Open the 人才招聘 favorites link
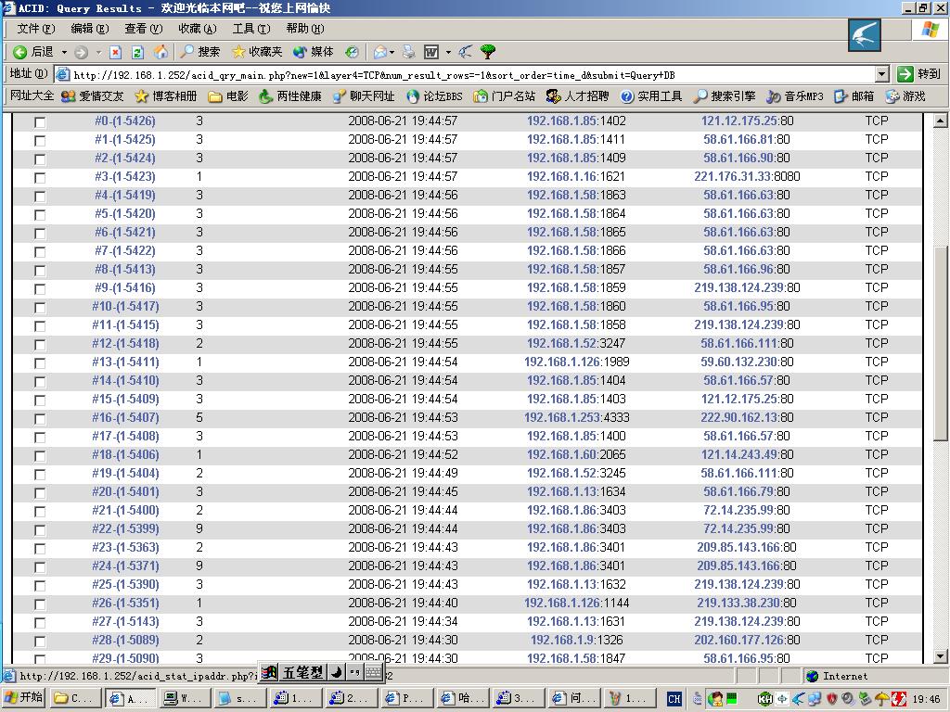The height and width of the screenshot is (712, 950). click(577, 96)
